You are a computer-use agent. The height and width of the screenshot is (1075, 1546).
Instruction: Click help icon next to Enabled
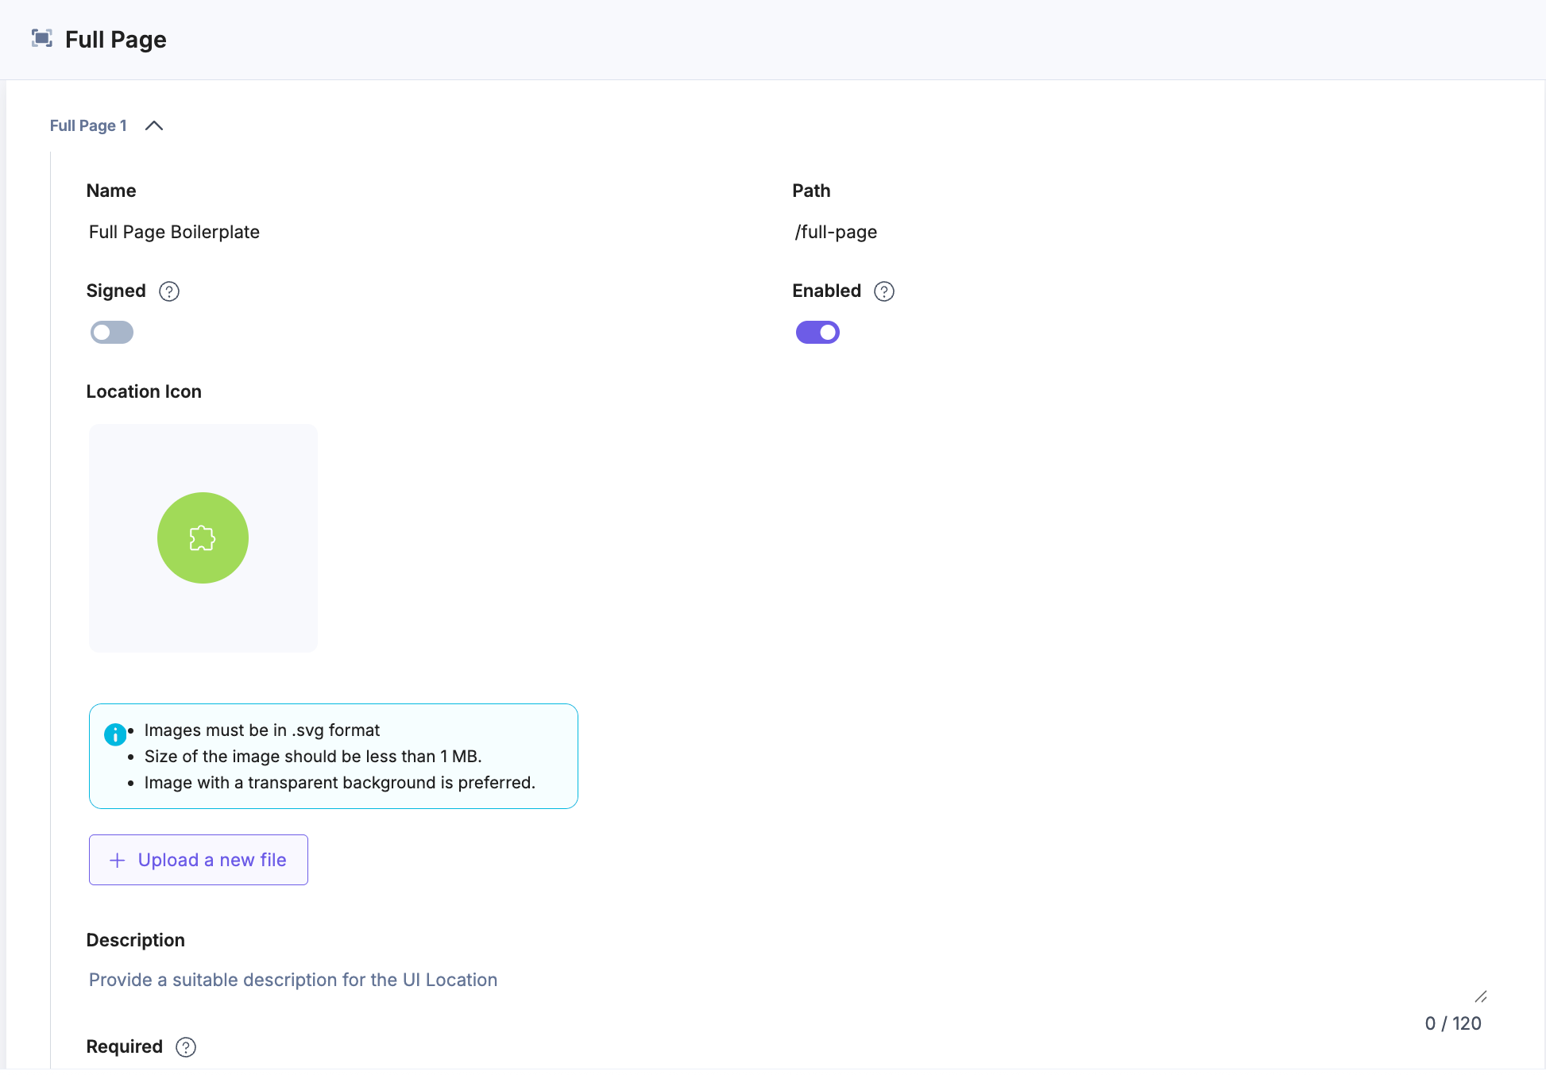coord(884,291)
